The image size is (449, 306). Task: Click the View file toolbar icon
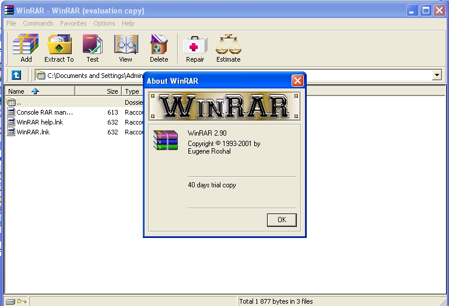point(126,44)
